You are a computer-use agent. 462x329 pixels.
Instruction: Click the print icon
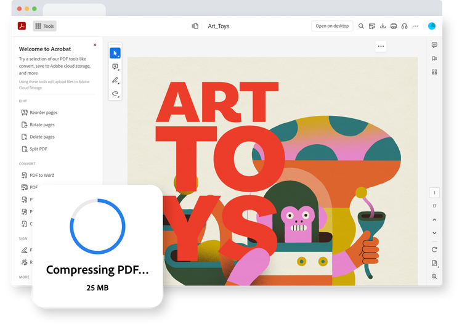394,26
